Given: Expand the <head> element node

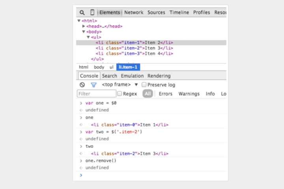Looking at the screenshot, I should click(84, 26).
